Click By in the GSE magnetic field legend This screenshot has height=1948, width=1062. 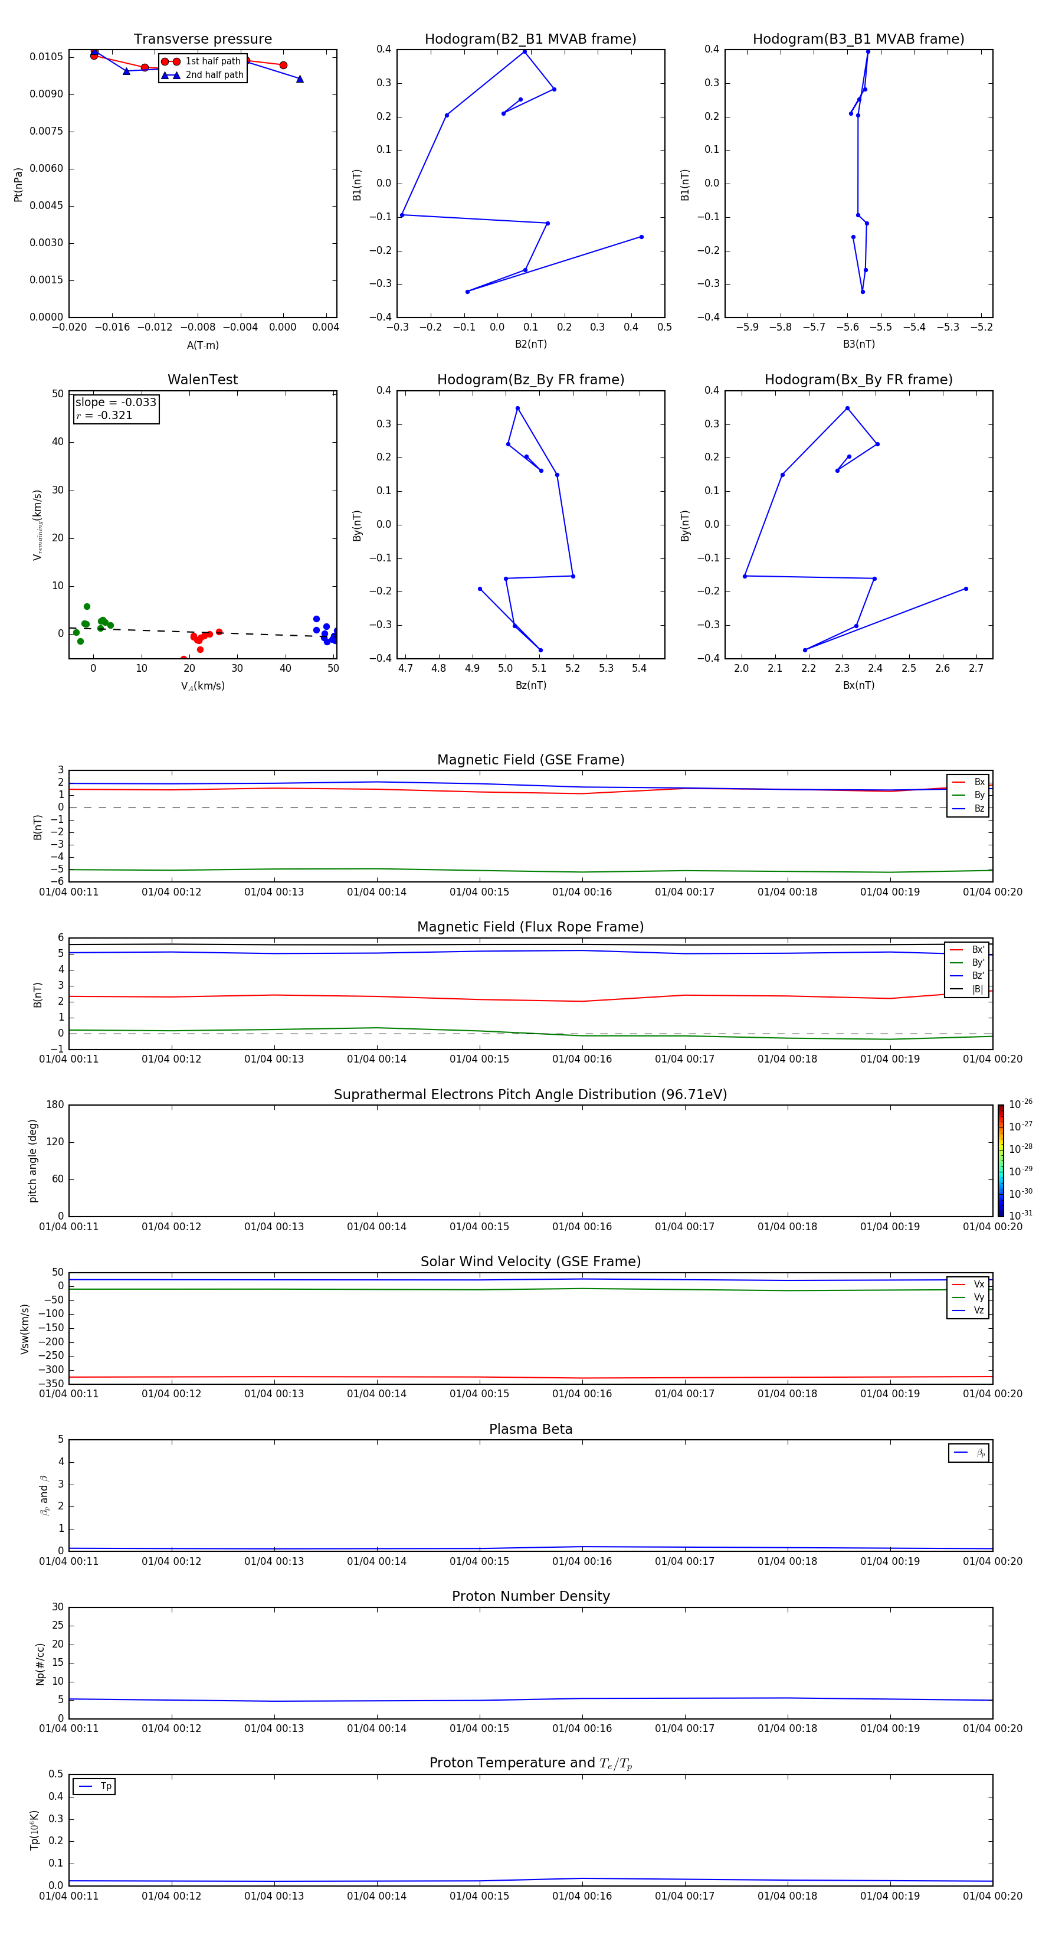pyautogui.click(x=968, y=795)
